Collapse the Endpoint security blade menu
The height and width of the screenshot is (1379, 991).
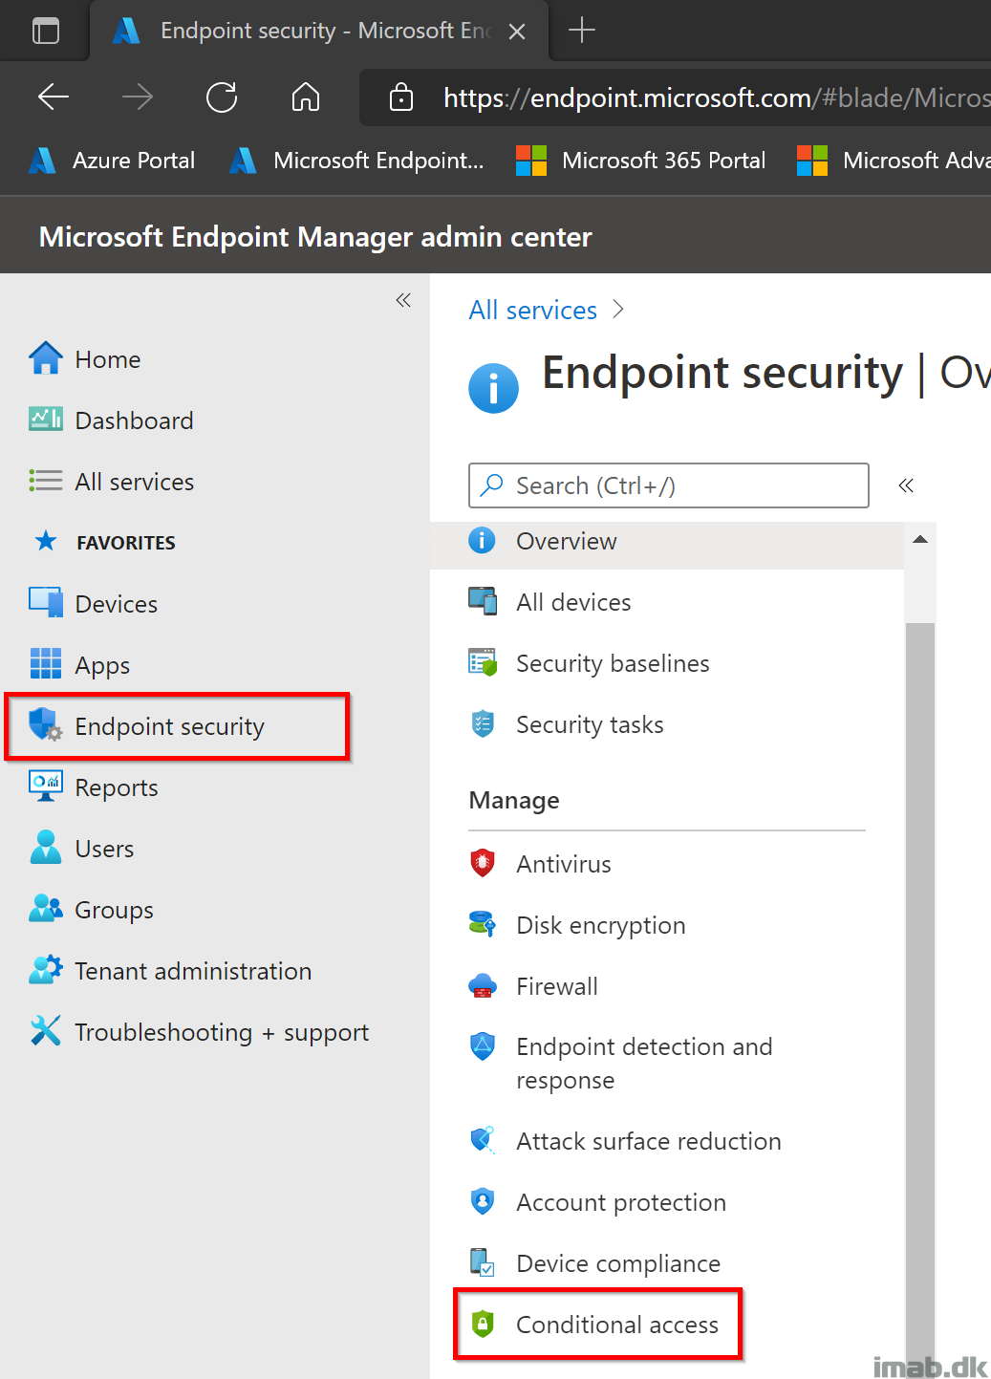(x=906, y=485)
